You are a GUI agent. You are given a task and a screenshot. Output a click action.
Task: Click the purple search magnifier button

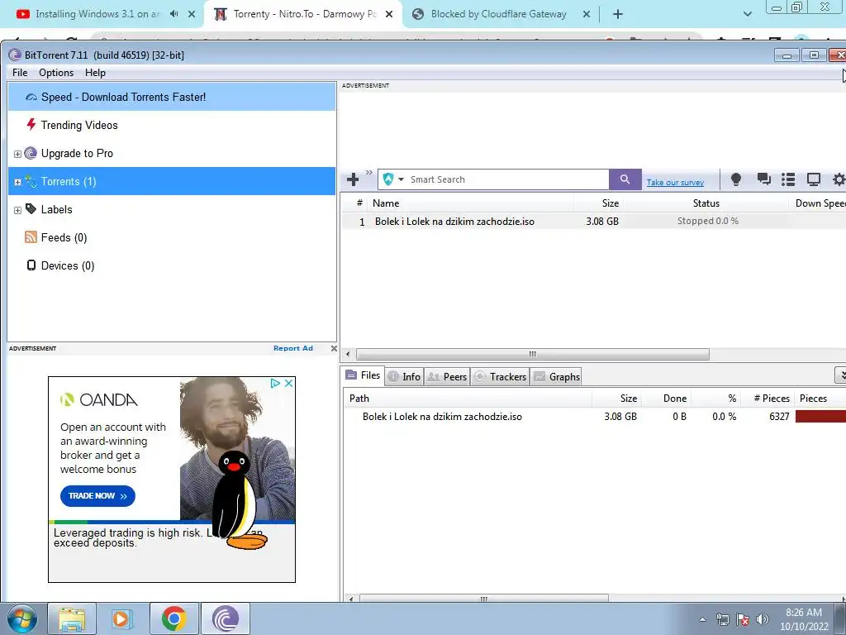[625, 179]
